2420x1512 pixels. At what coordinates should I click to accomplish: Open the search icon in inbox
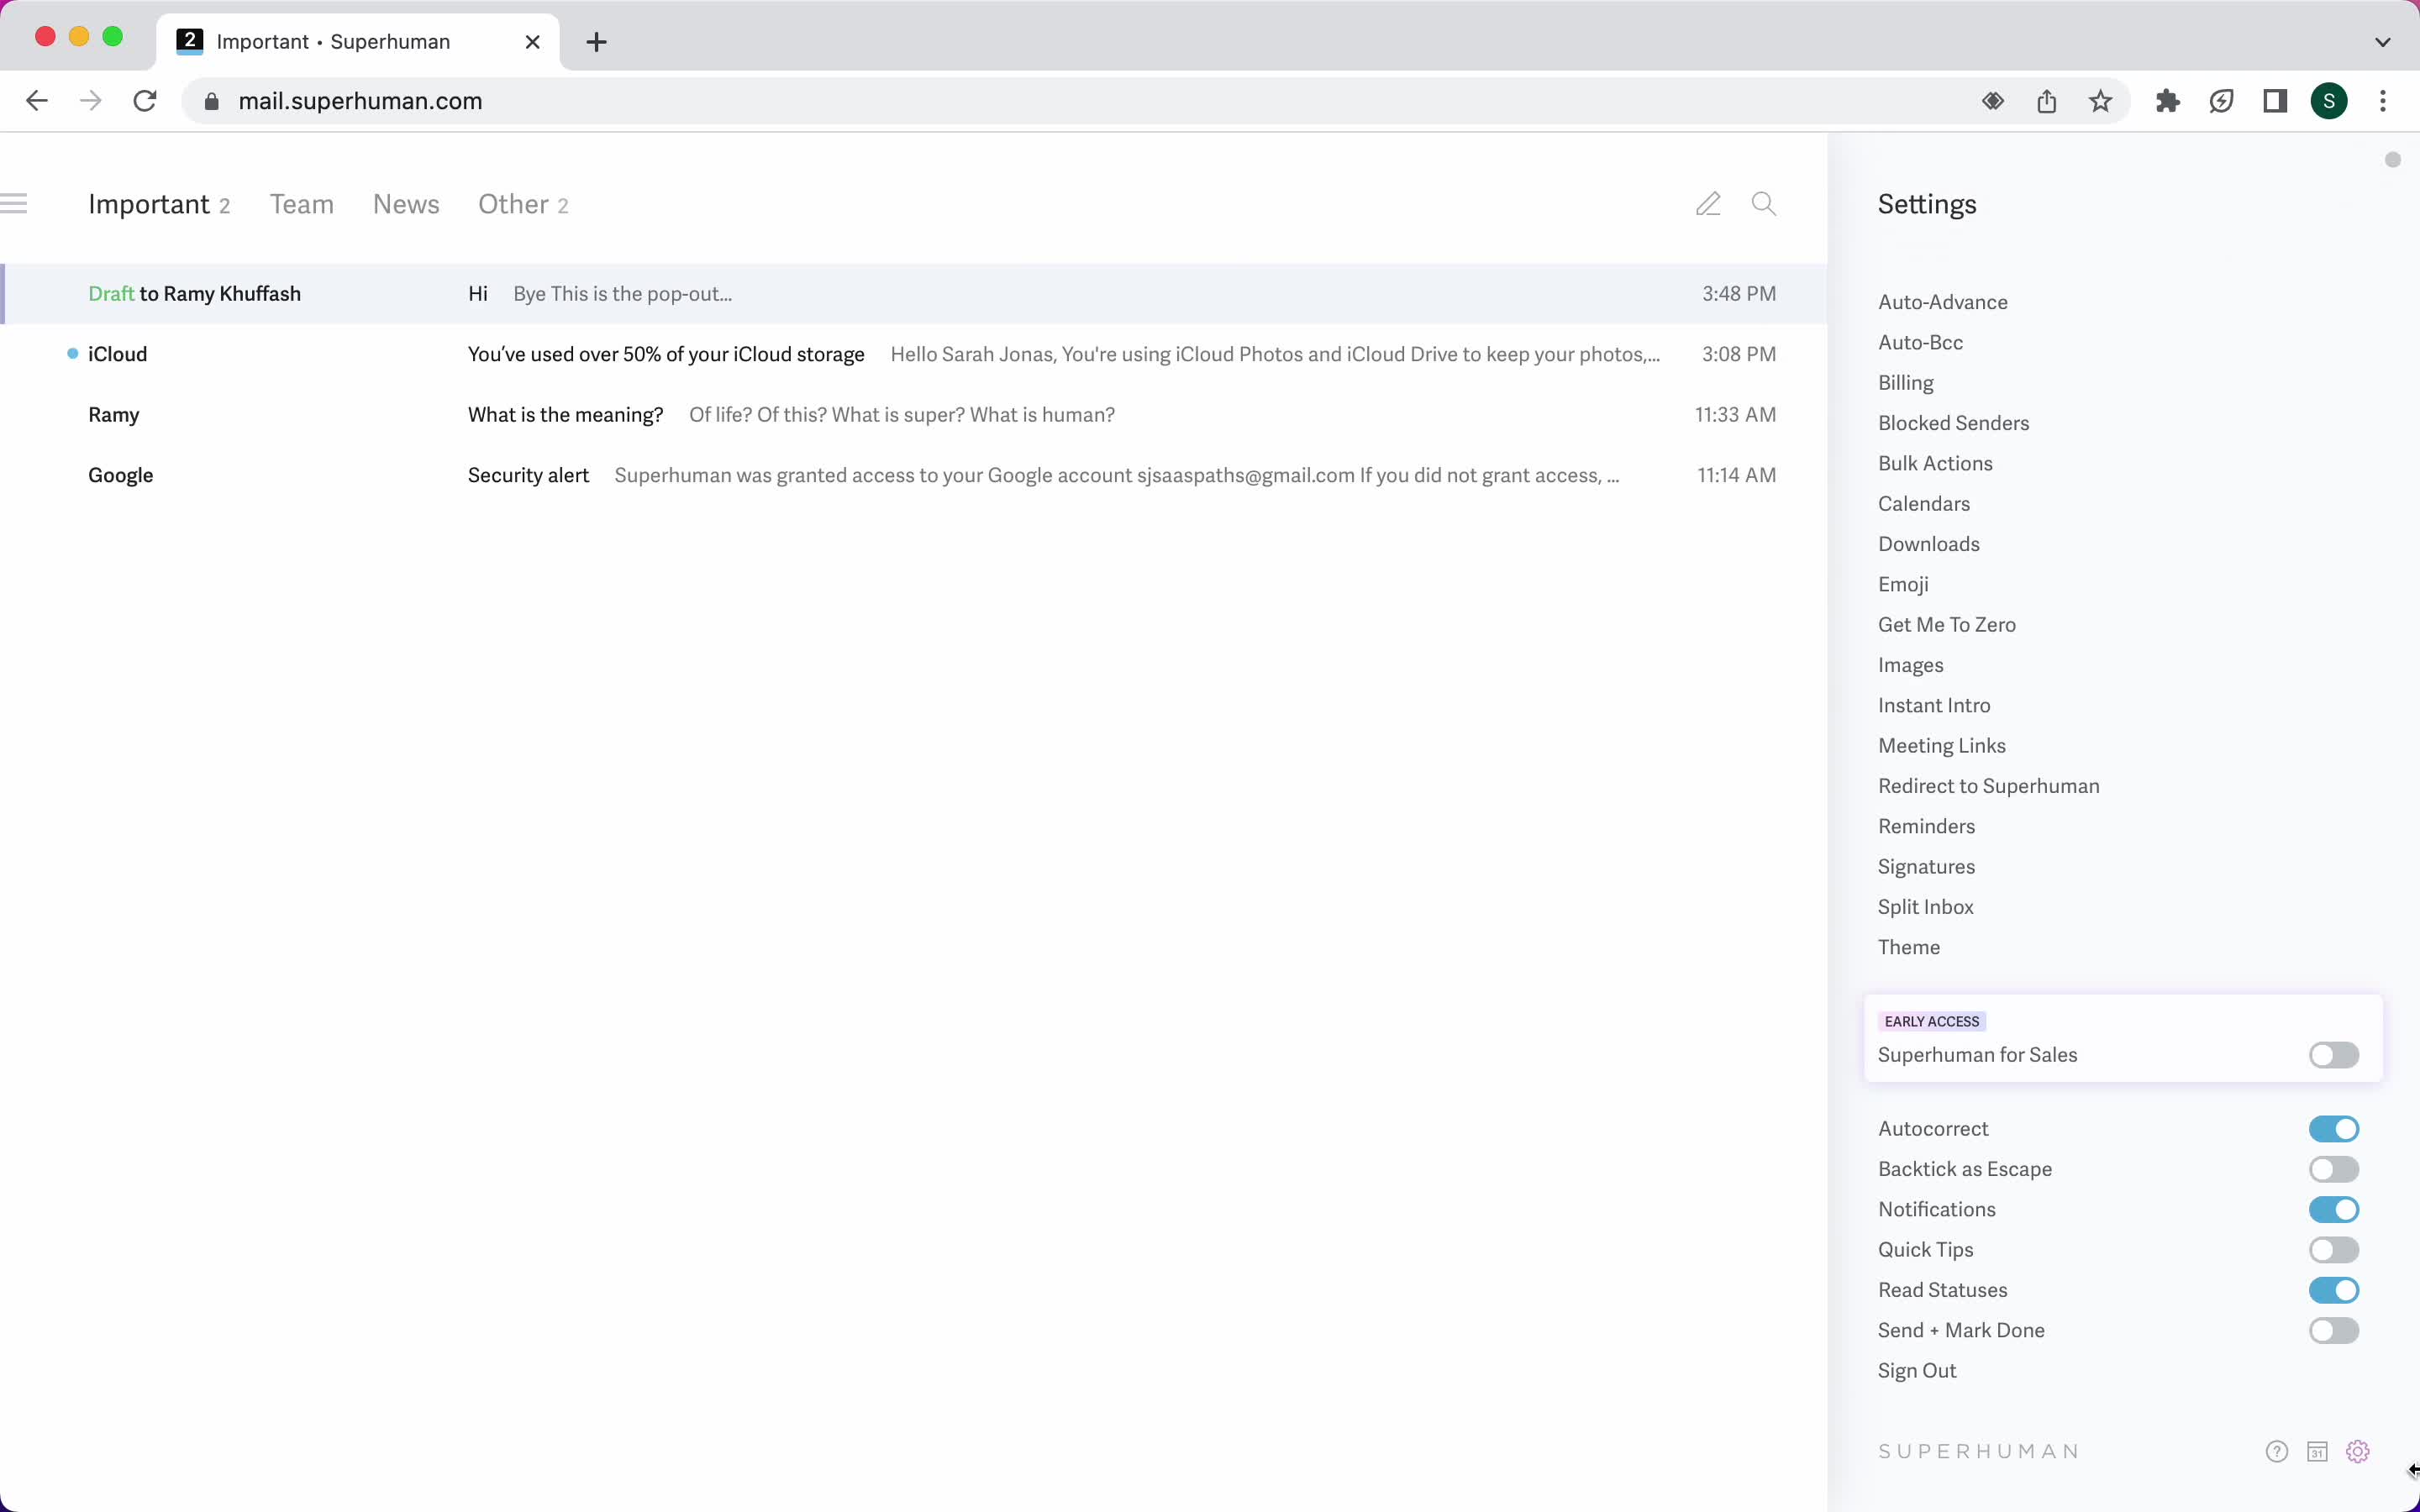[x=1765, y=204]
